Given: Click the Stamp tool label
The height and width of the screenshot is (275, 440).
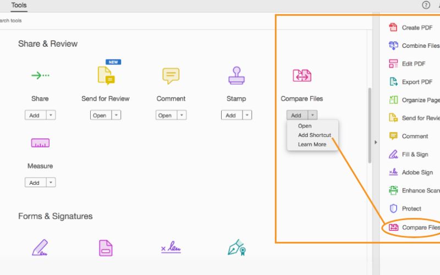Looking at the screenshot, I should click(237, 98).
